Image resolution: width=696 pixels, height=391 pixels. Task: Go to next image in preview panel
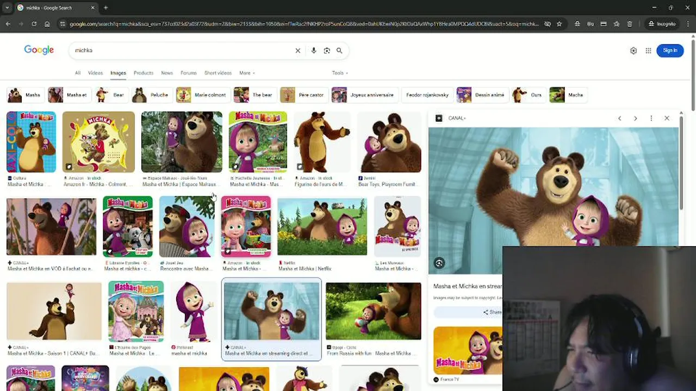coord(635,118)
